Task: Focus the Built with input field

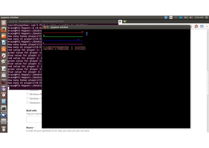Action: pyautogui.click(x=34, y=119)
